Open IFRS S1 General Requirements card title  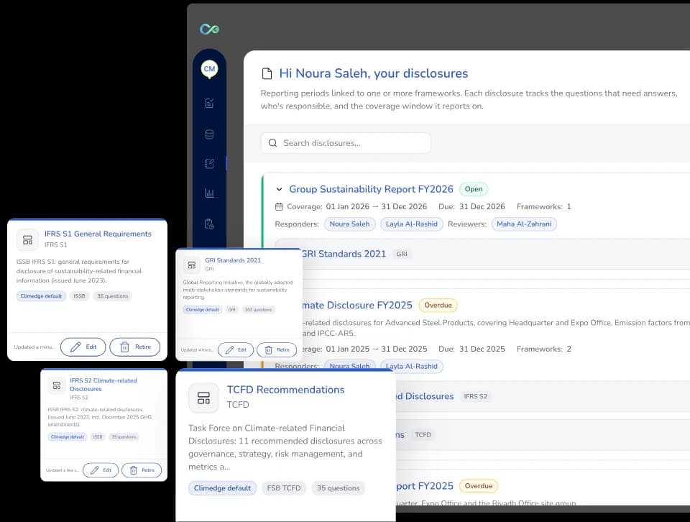click(x=98, y=234)
